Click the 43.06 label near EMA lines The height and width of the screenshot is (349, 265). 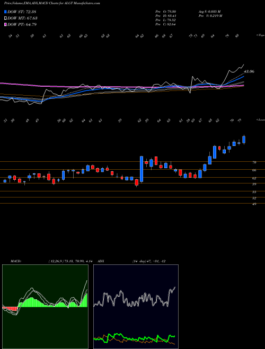pyautogui.click(x=249, y=71)
